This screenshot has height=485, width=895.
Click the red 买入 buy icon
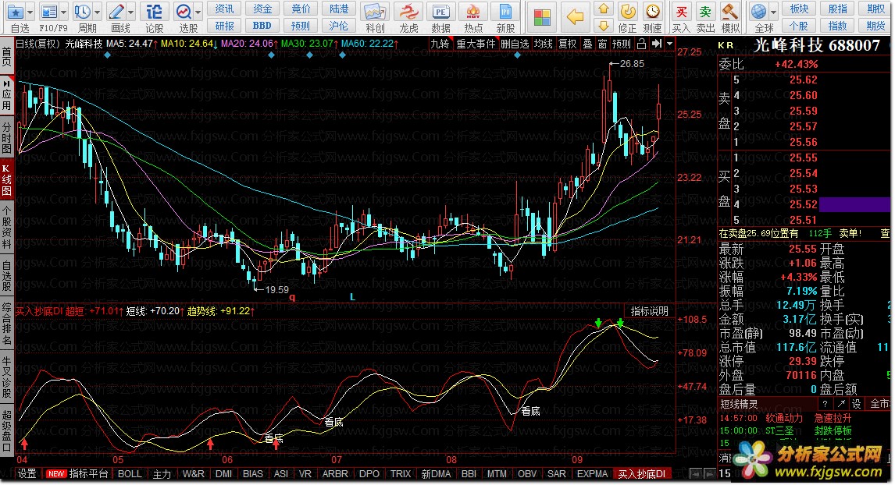[x=681, y=12]
